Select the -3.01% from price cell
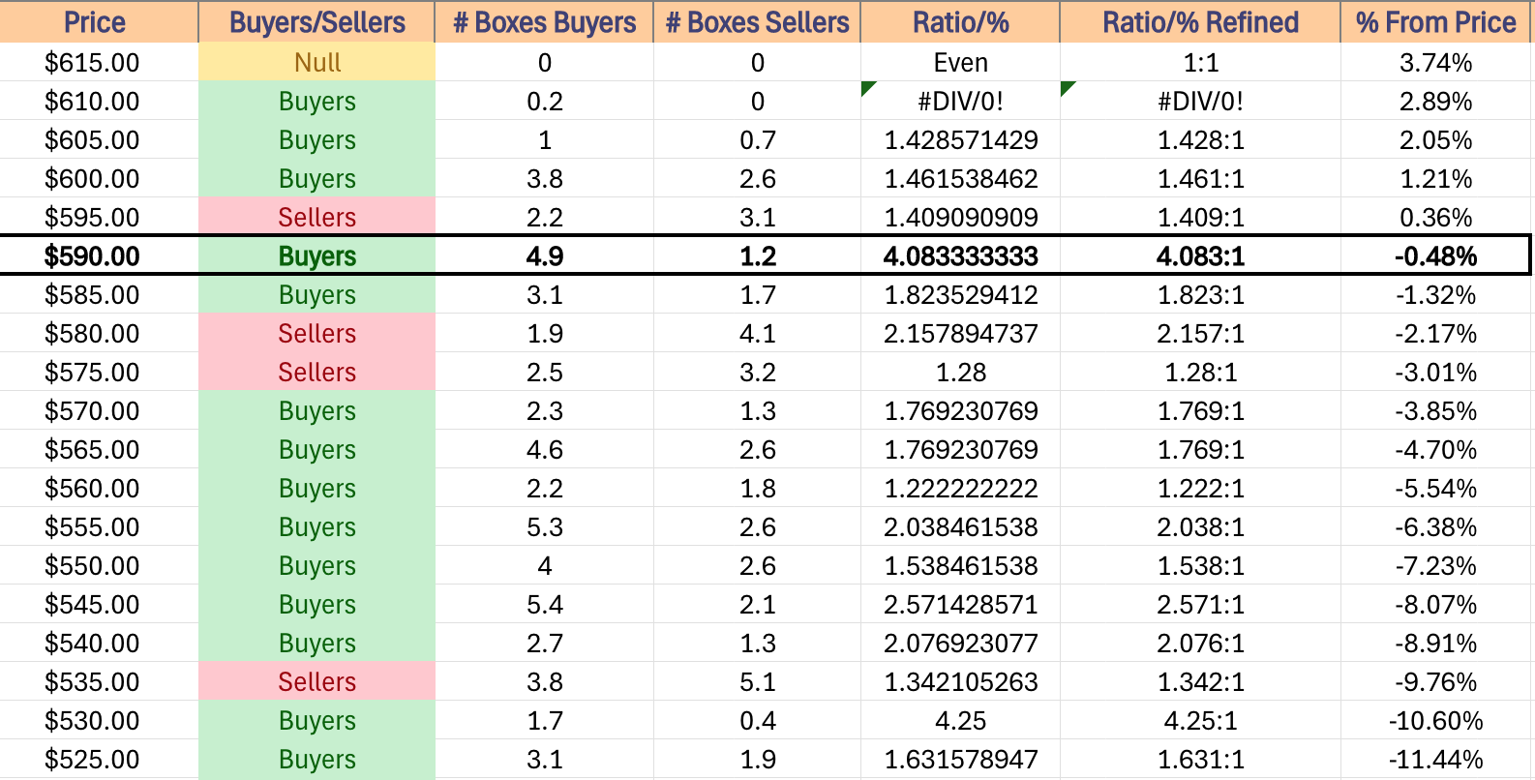The width and height of the screenshot is (1535, 780). click(x=1435, y=372)
